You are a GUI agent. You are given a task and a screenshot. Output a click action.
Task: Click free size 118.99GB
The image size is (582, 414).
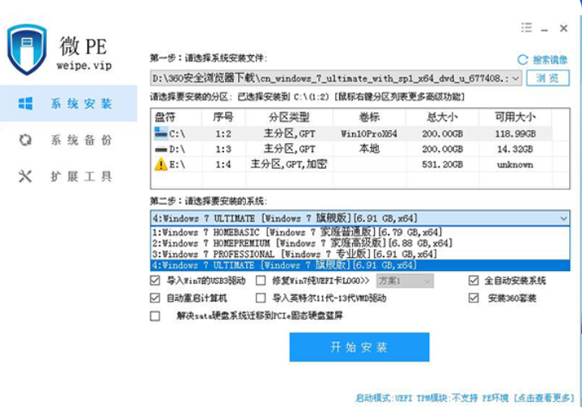point(515,133)
